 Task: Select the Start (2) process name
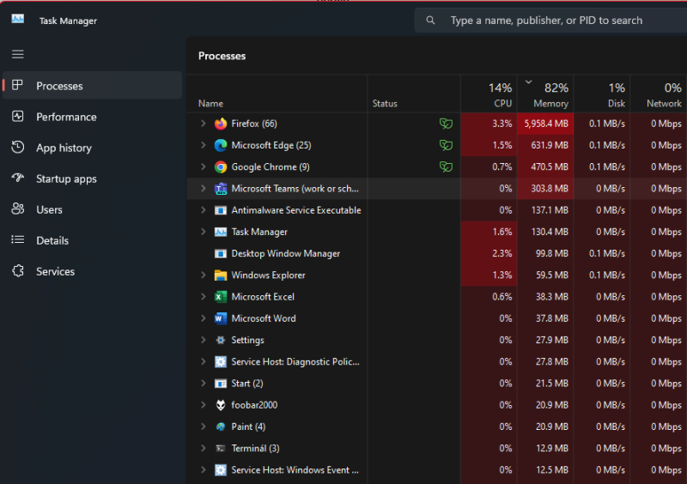(247, 384)
